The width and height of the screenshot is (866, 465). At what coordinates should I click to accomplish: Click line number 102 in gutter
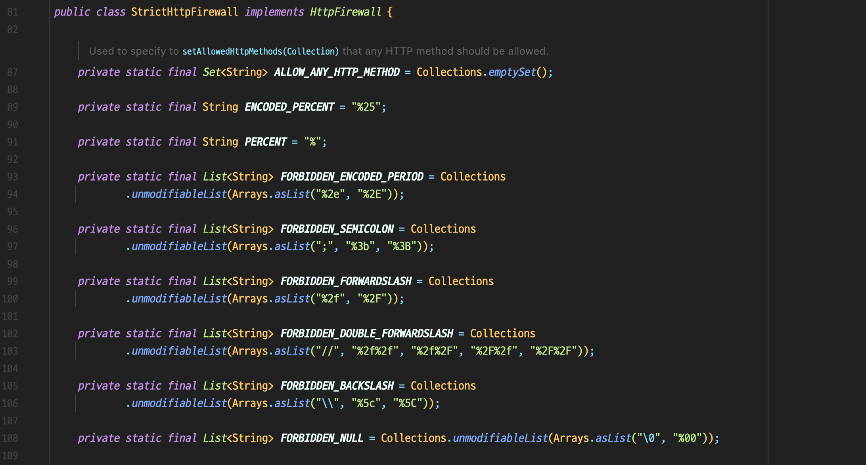(x=10, y=334)
